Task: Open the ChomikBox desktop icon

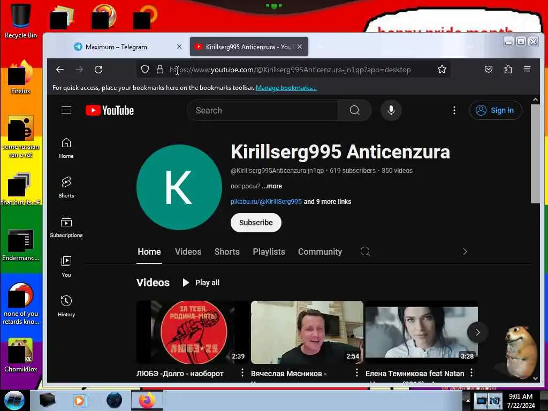Action: pos(21,355)
